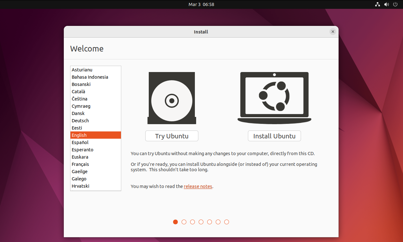Viewport: 403px width, 242px height.
Task: Select Deutsch in the language list
Action: tap(80, 121)
